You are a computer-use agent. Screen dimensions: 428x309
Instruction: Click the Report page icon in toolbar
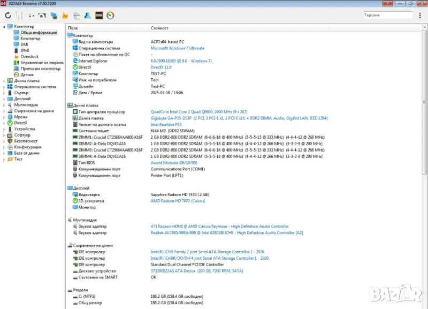[x=19, y=16]
